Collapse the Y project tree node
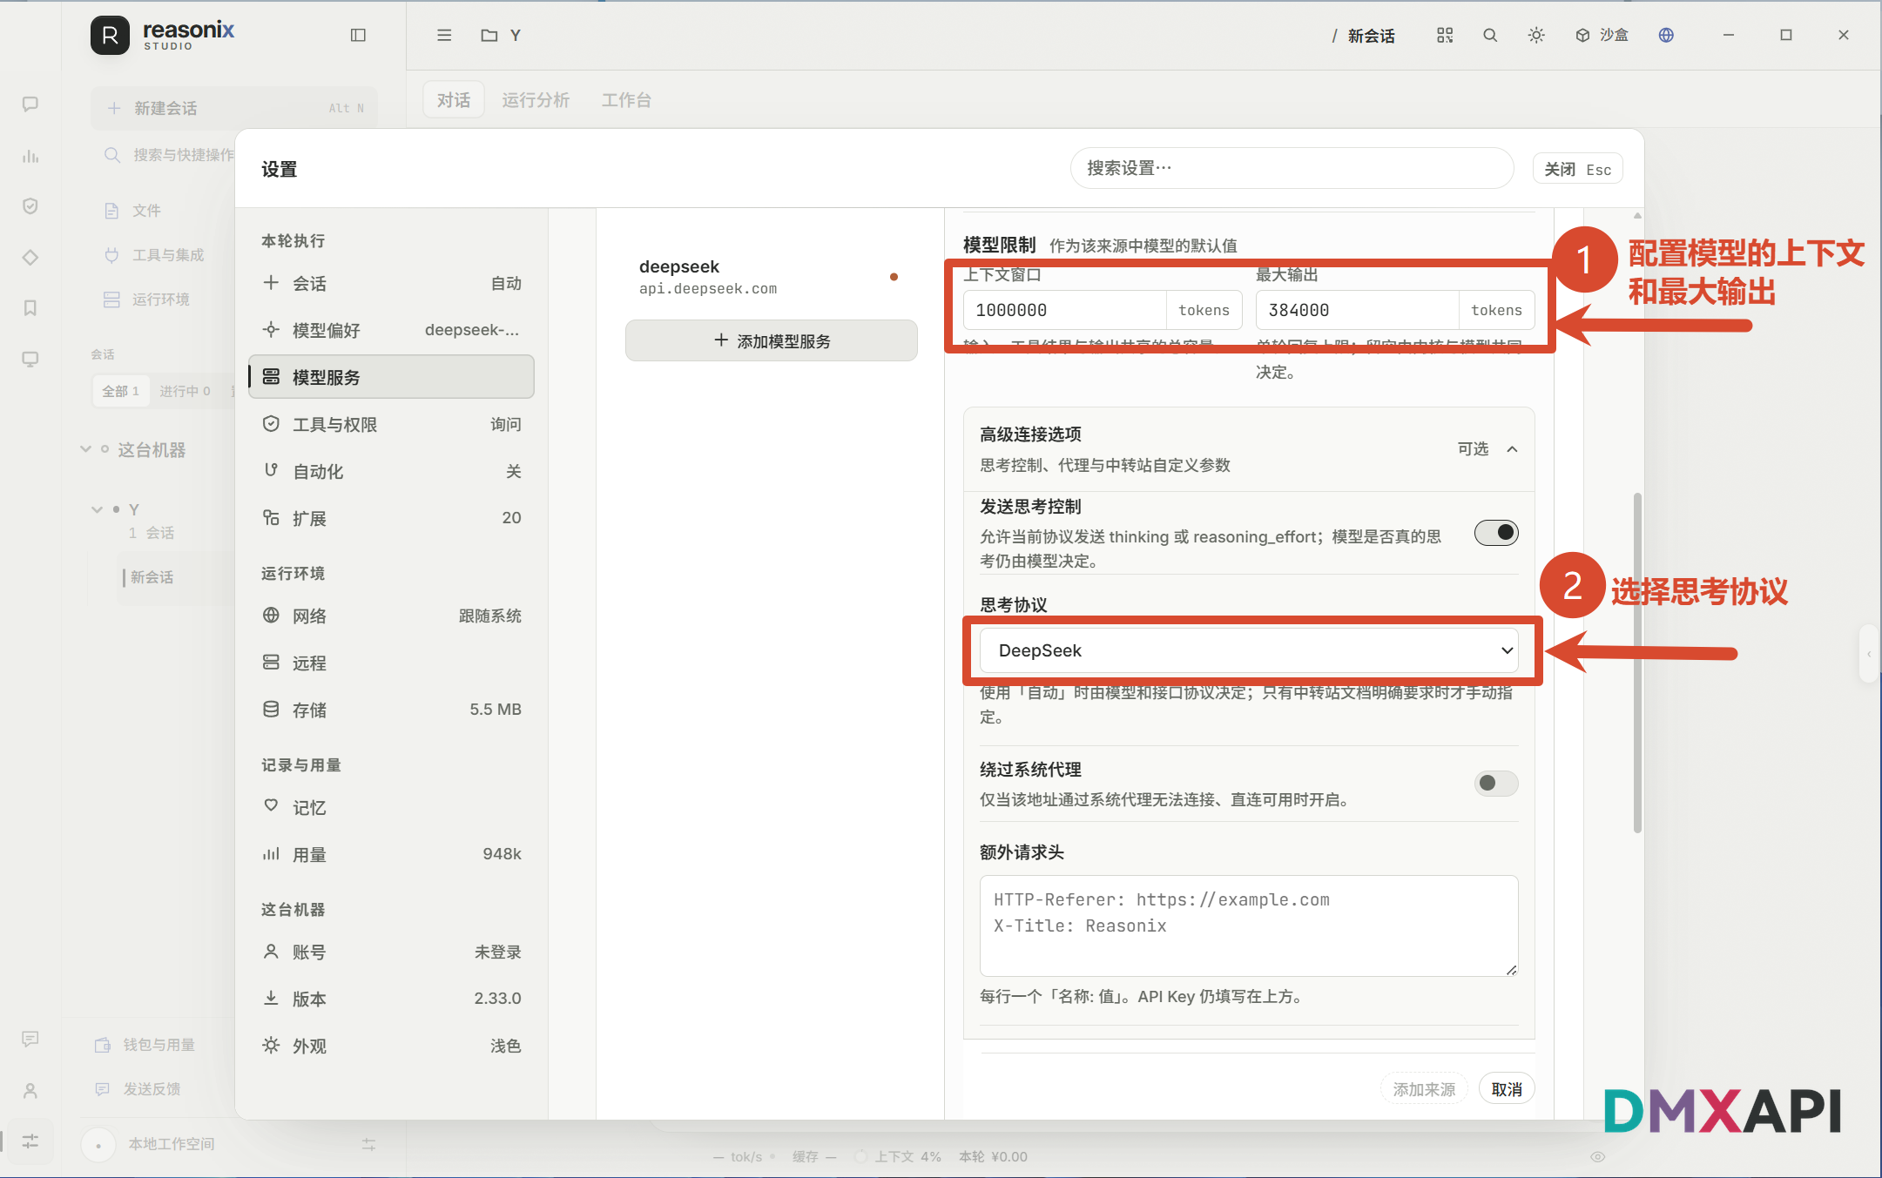This screenshot has width=1882, height=1178. click(97, 509)
